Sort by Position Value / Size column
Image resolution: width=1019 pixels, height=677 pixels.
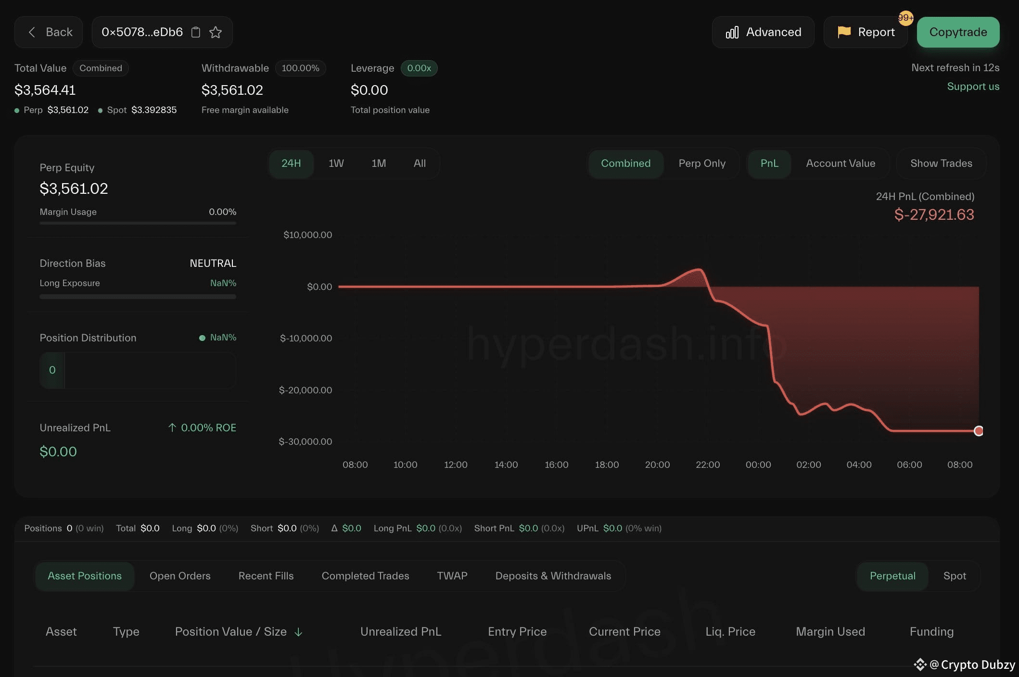tap(231, 632)
